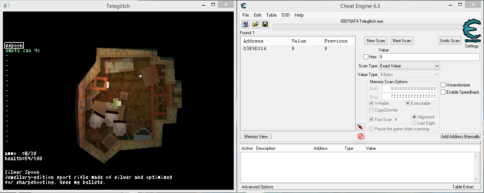Screen dimensions: 484x193
Task: Open the Value Type dropdown
Action: click(x=409, y=75)
